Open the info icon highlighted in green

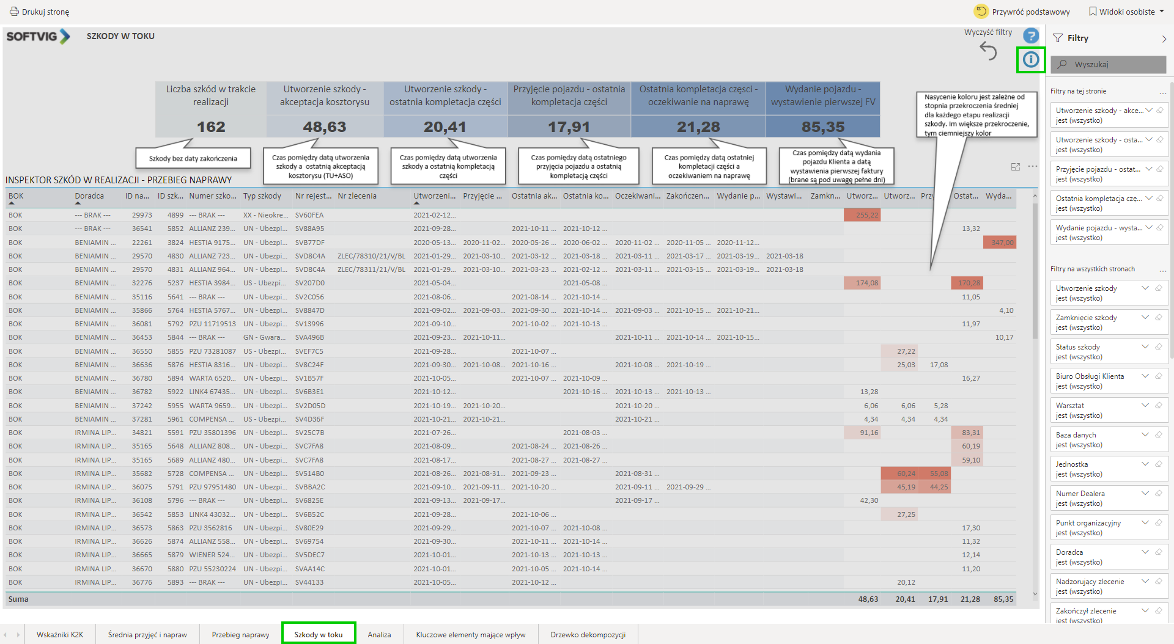(x=1031, y=59)
